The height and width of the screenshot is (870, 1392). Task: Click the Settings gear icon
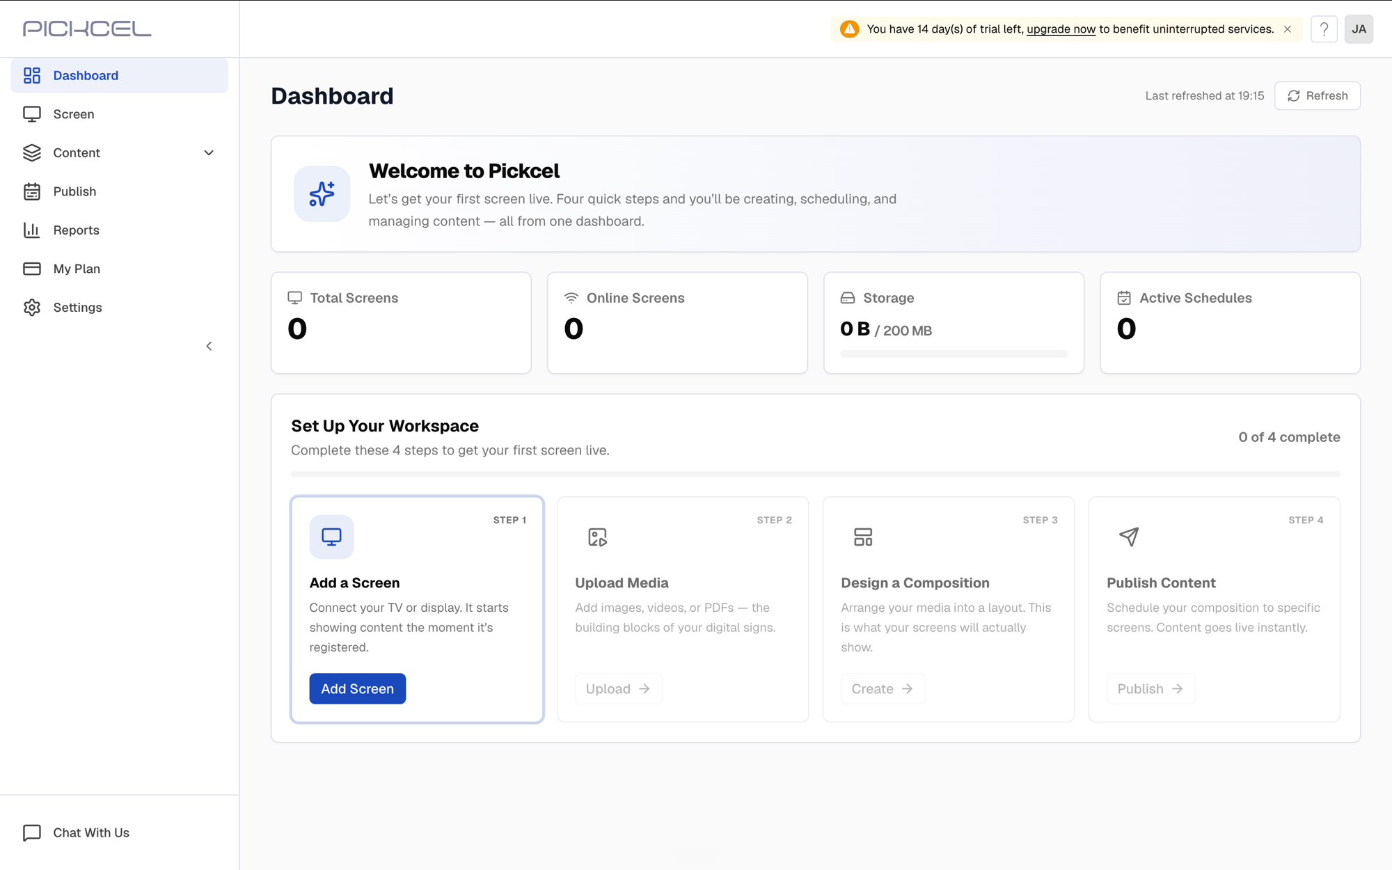(x=32, y=307)
